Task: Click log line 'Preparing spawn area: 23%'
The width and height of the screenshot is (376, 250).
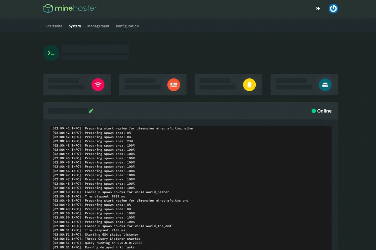Action: coord(93,141)
